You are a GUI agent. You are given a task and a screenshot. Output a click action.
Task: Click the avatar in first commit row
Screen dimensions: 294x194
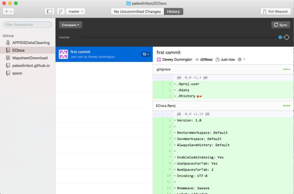(63, 54)
